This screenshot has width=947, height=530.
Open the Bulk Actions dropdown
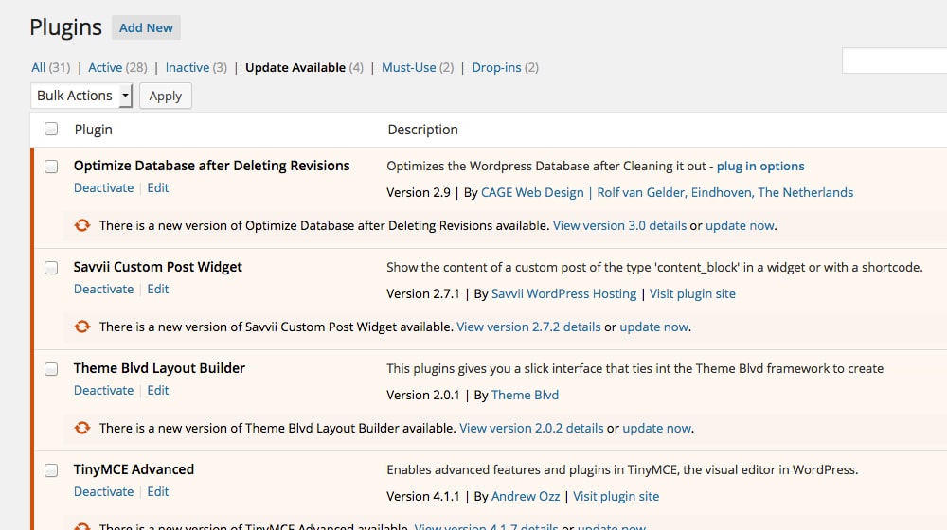click(x=80, y=96)
